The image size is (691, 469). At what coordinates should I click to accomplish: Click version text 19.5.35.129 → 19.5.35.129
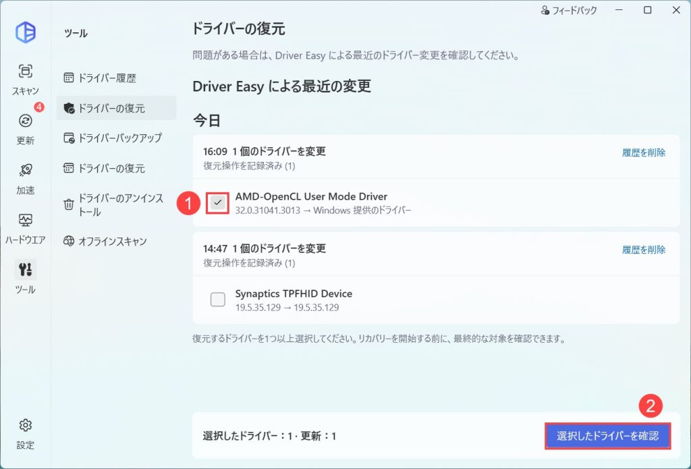[287, 307]
